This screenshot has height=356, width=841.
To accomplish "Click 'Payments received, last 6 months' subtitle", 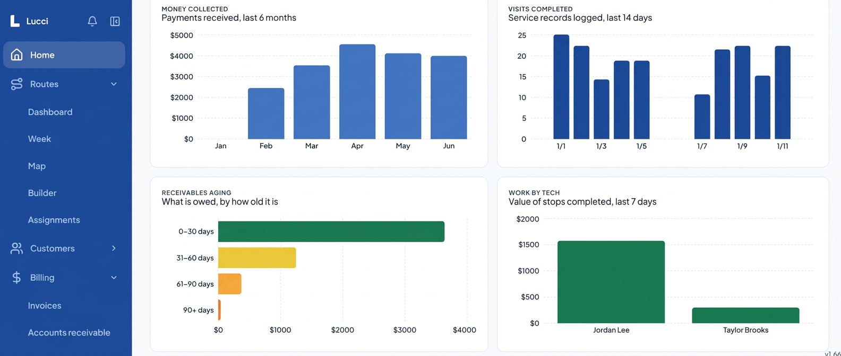I will [229, 17].
